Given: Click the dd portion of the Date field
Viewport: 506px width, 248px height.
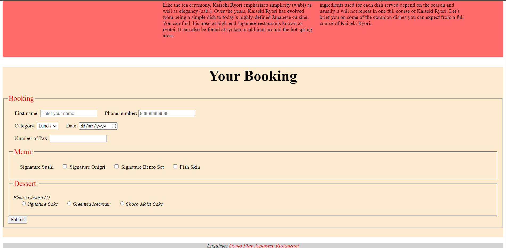Looking at the screenshot, I should coord(83,126).
